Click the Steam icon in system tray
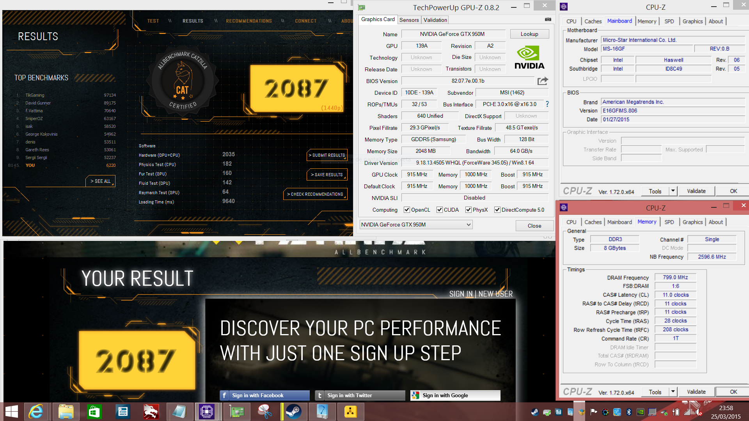This screenshot has height=421, width=749. 535,412
